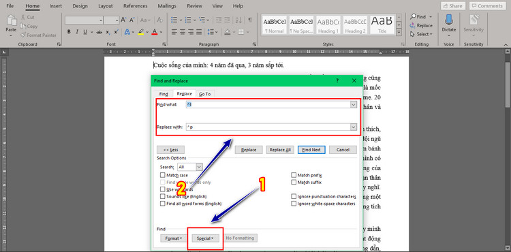
Task: Open the Select dropdown in Editing group
Action: [421, 34]
